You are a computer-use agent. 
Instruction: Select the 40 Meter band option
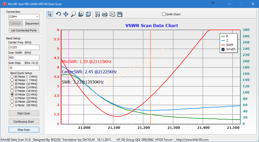click(24, 80)
